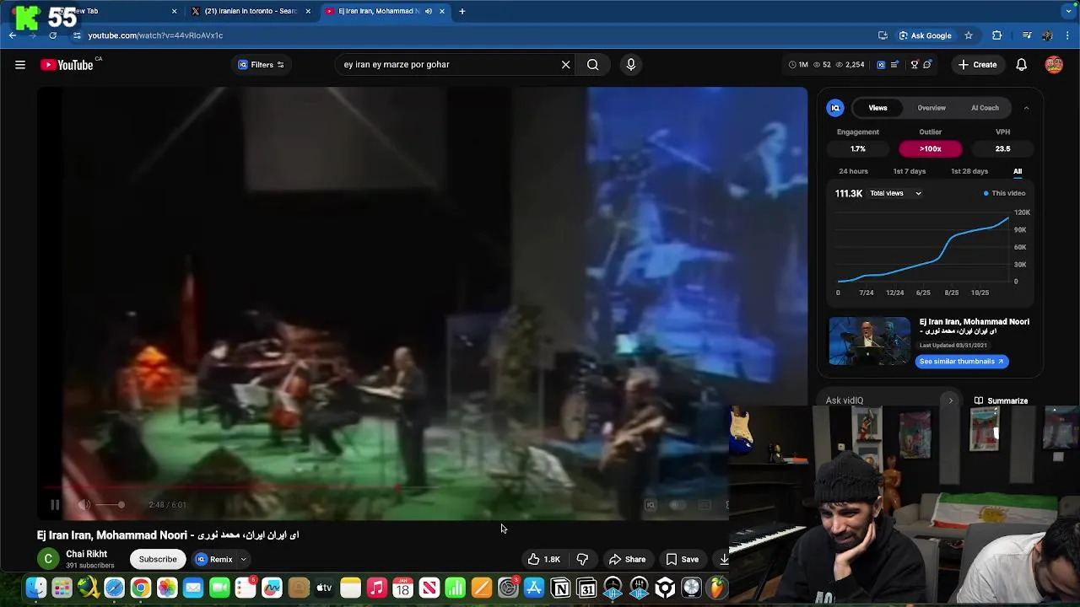The height and width of the screenshot is (607, 1080).
Task: Reload the page
Action: [52, 35]
